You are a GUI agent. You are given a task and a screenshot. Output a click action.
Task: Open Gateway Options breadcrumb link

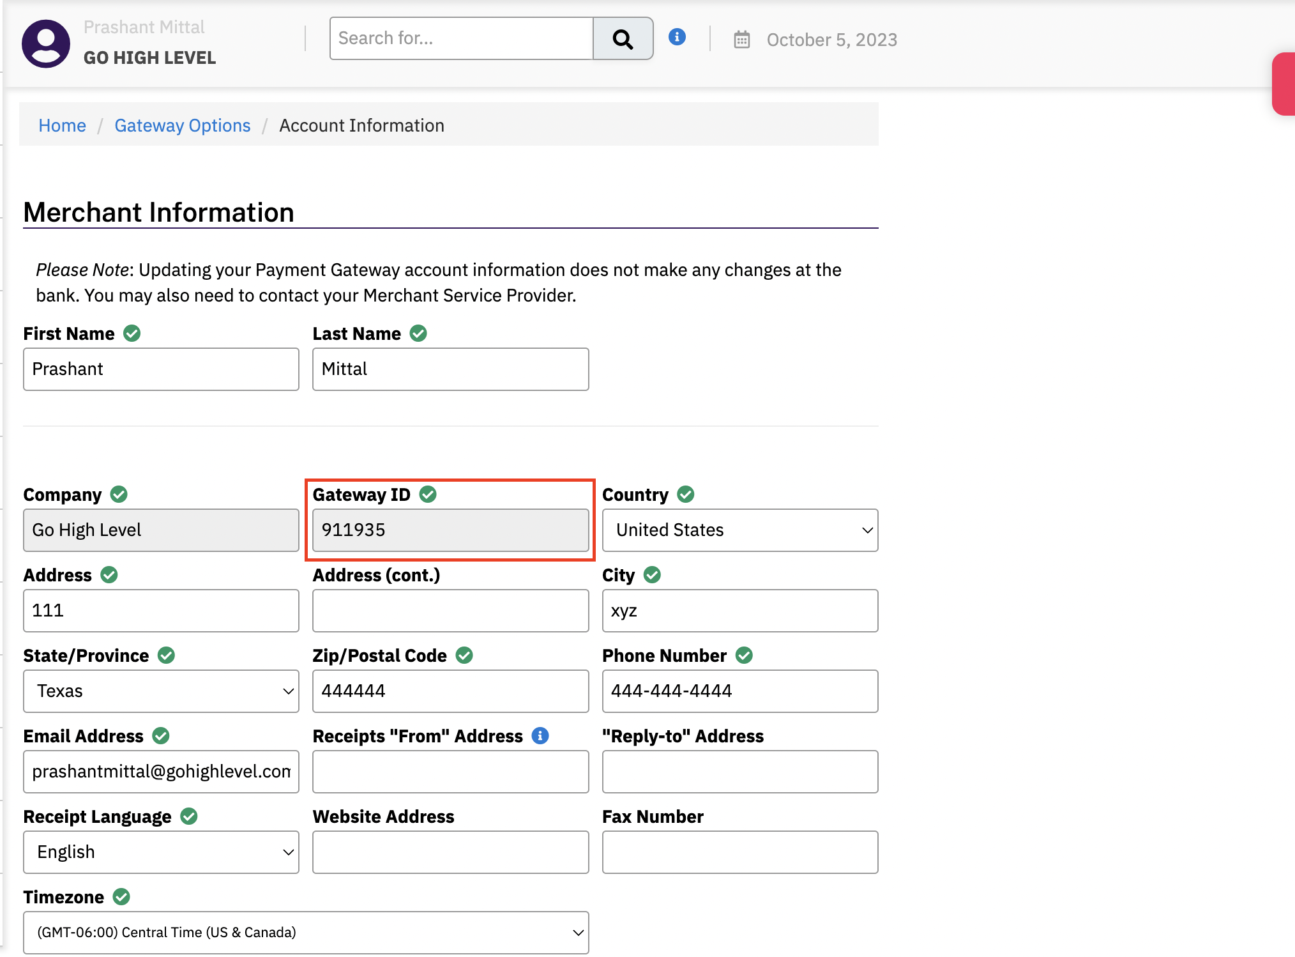(182, 125)
